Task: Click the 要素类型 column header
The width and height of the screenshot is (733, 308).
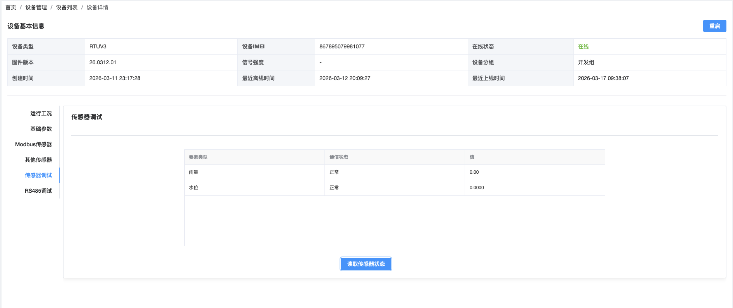Action: coord(198,157)
